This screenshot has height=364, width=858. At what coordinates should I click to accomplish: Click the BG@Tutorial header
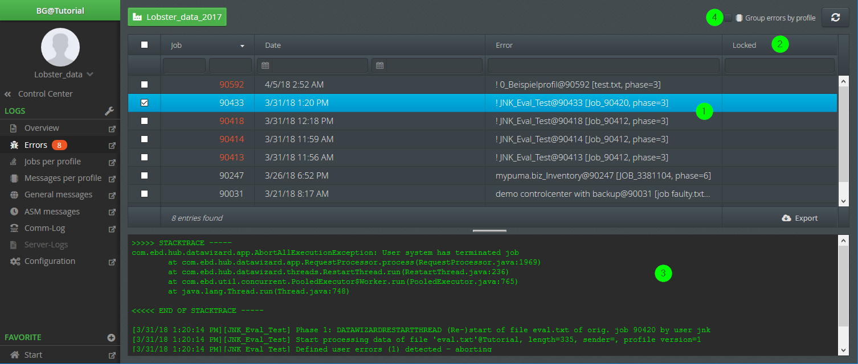[x=60, y=10]
